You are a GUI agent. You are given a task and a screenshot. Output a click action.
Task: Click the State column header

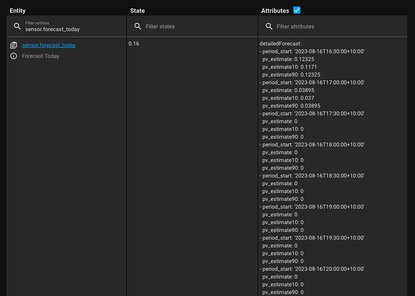tap(137, 11)
